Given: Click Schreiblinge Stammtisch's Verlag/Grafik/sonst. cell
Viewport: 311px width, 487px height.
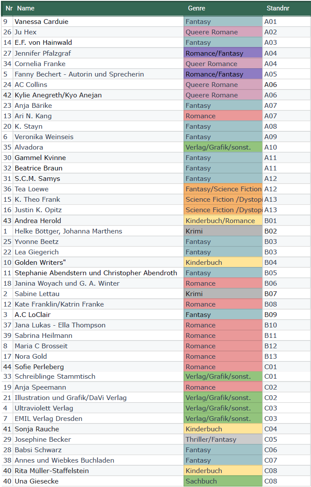Looking at the screenshot, I should click(x=223, y=377).
